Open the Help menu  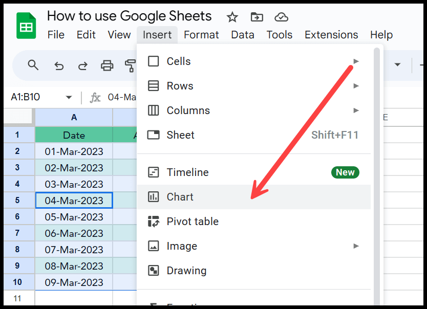pyautogui.click(x=381, y=35)
